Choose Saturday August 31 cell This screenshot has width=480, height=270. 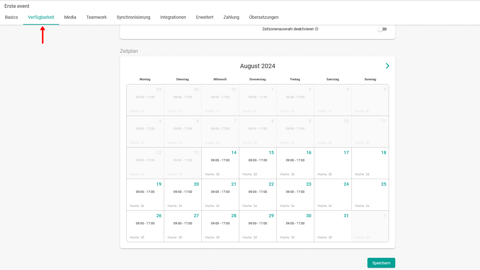click(x=333, y=226)
